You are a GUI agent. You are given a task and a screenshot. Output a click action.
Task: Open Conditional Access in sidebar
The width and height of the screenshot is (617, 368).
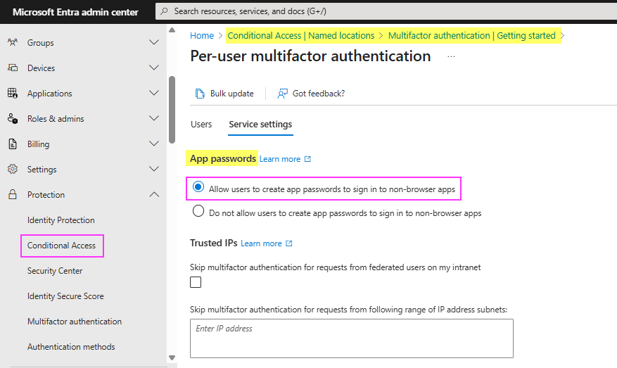(61, 245)
